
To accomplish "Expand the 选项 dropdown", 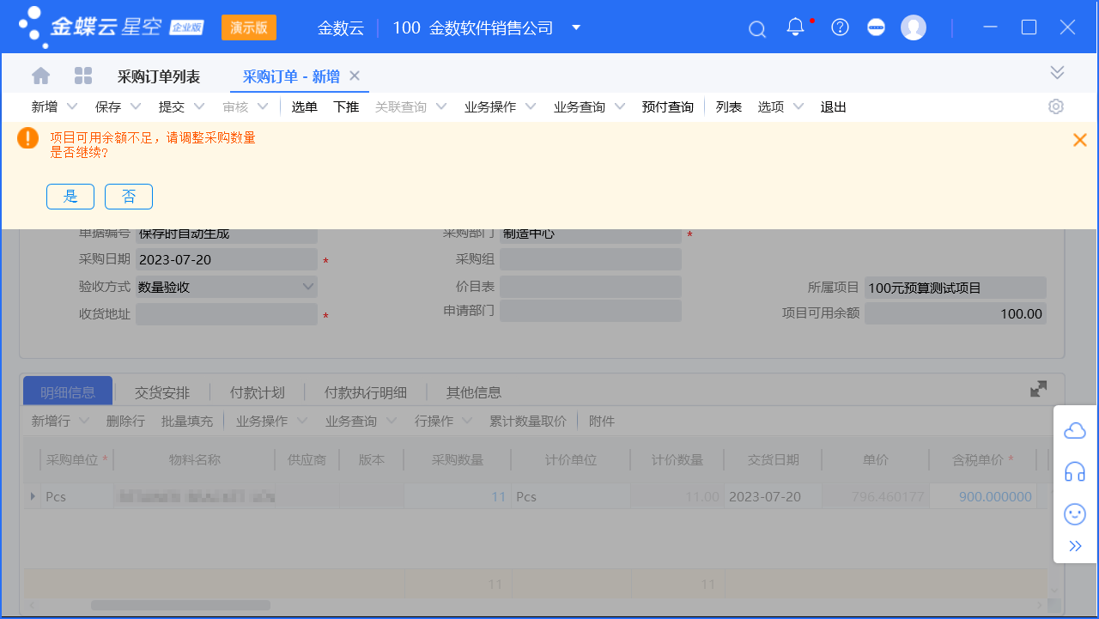I will pos(798,106).
